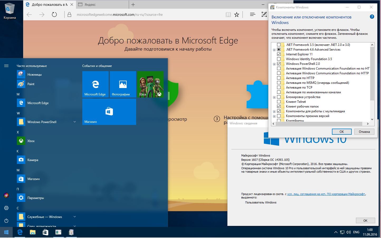381x238 pixels.
Task: Click the help question mark in Компоненты Windows
Action: pos(372,17)
